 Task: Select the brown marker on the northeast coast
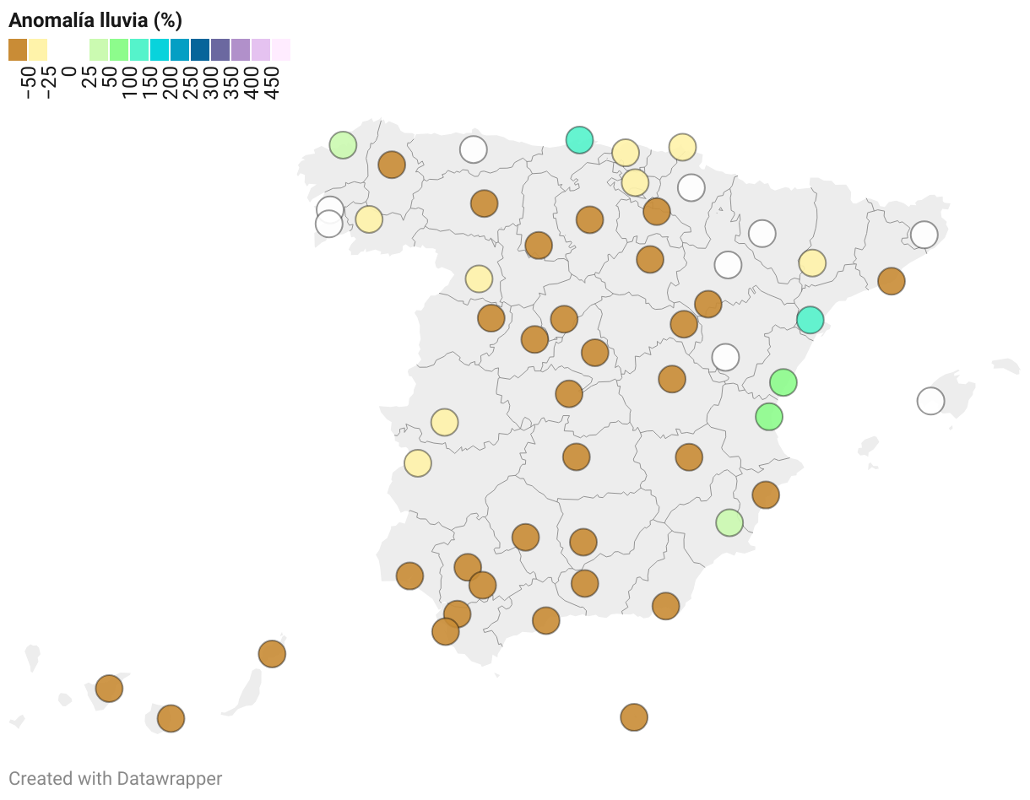892,280
